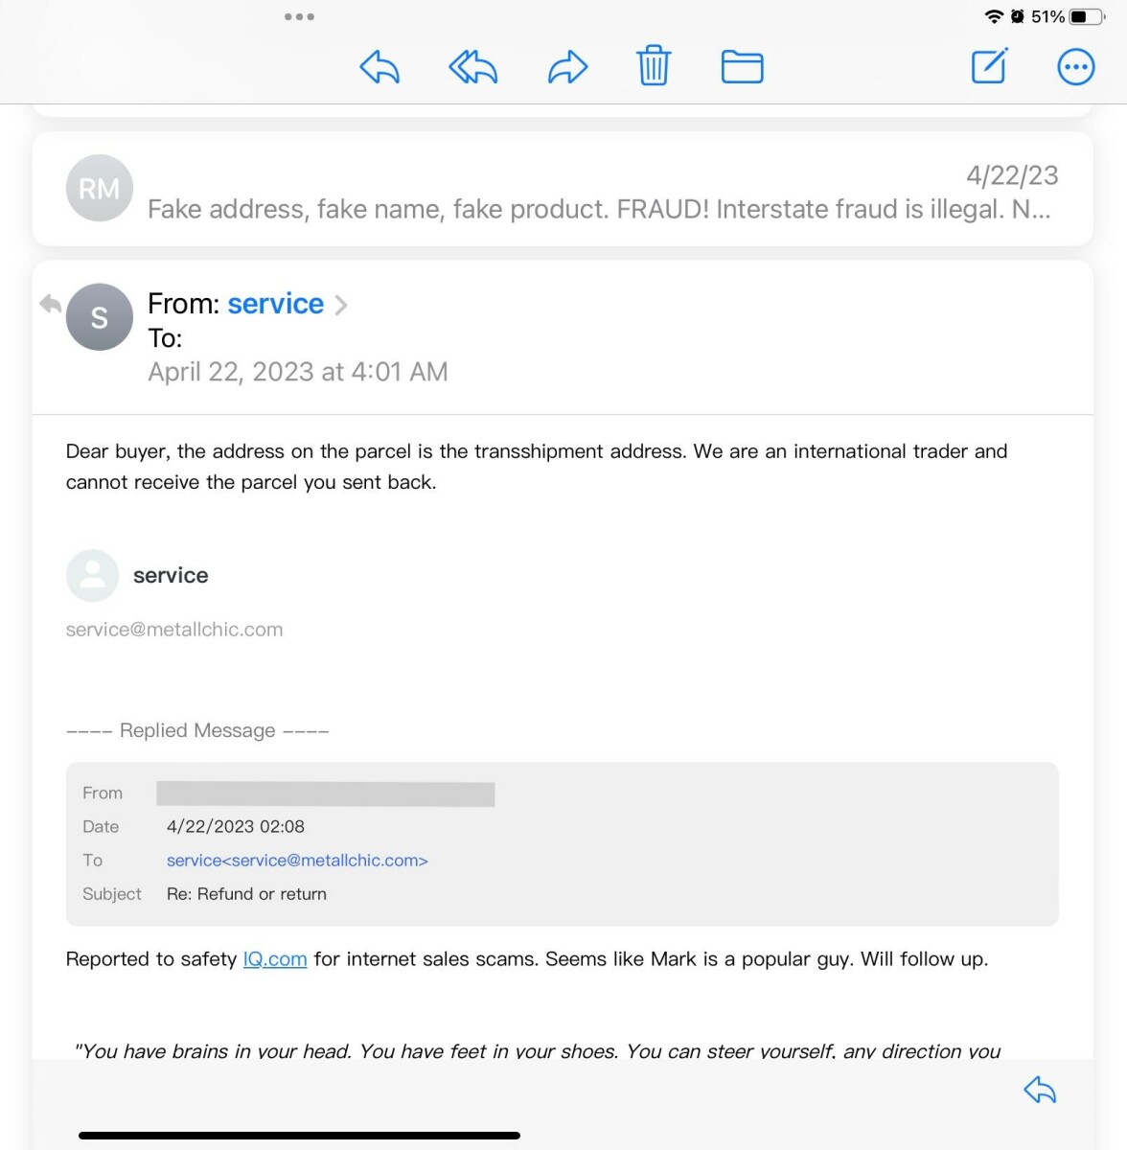Delete message with the trash icon

(x=654, y=66)
